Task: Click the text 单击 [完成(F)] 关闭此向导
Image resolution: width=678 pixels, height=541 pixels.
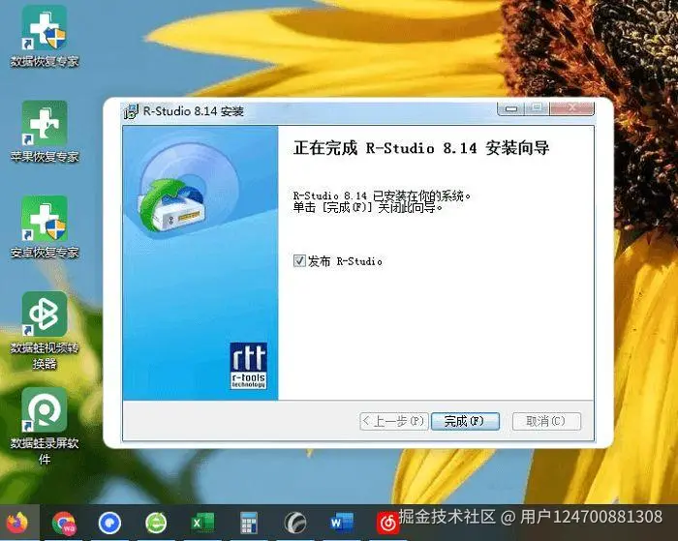Action: [x=368, y=208]
